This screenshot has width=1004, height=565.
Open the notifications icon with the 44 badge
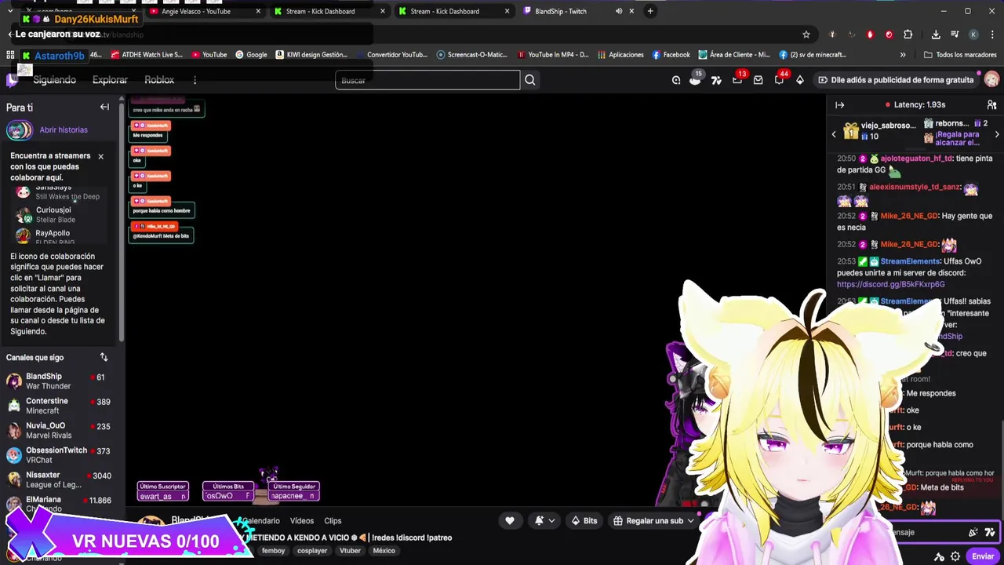click(780, 79)
